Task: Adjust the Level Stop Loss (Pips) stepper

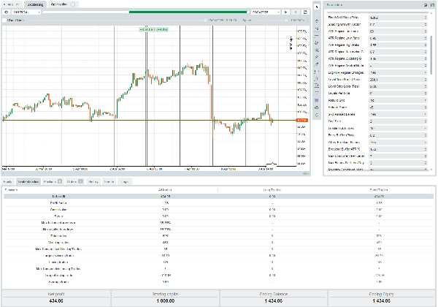Action: (x=426, y=86)
